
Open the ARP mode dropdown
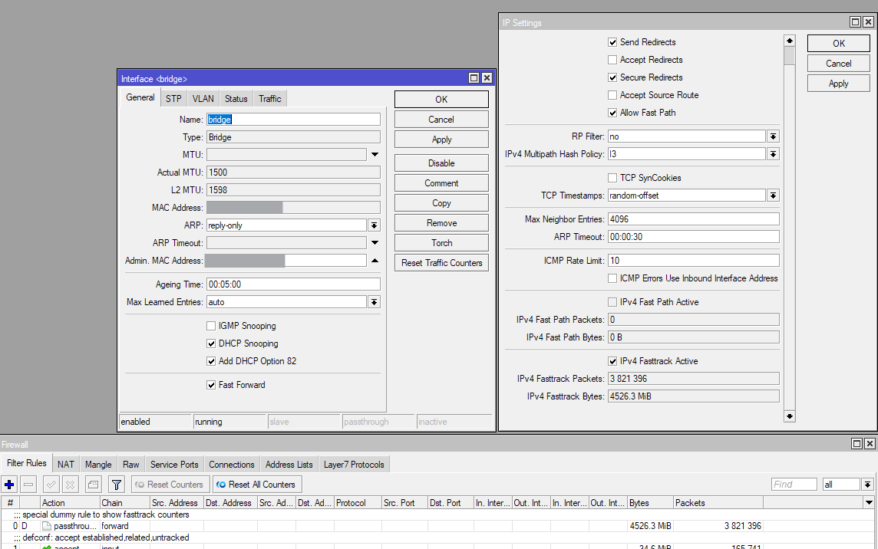point(374,225)
